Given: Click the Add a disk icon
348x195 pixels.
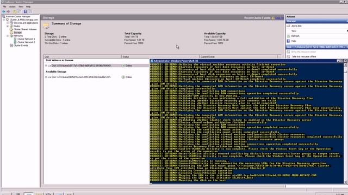Looking at the screenshot, I should [x=288, y=26].
